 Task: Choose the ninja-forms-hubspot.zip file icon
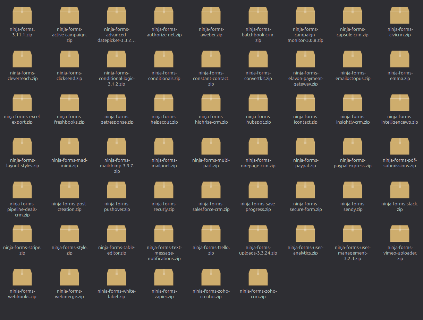[258, 103]
